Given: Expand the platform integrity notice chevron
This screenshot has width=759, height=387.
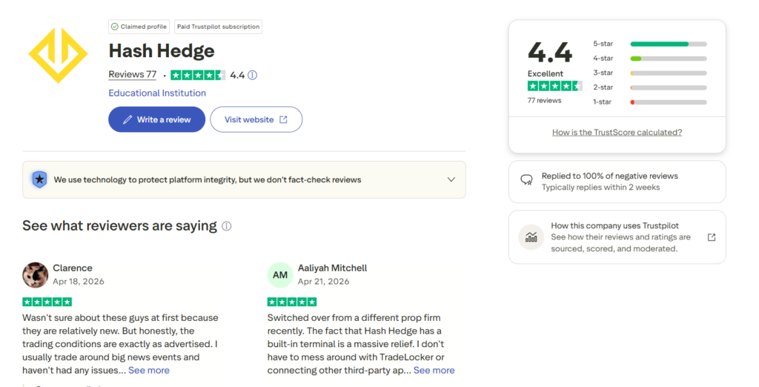Looking at the screenshot, I should [x=451, y=179].
